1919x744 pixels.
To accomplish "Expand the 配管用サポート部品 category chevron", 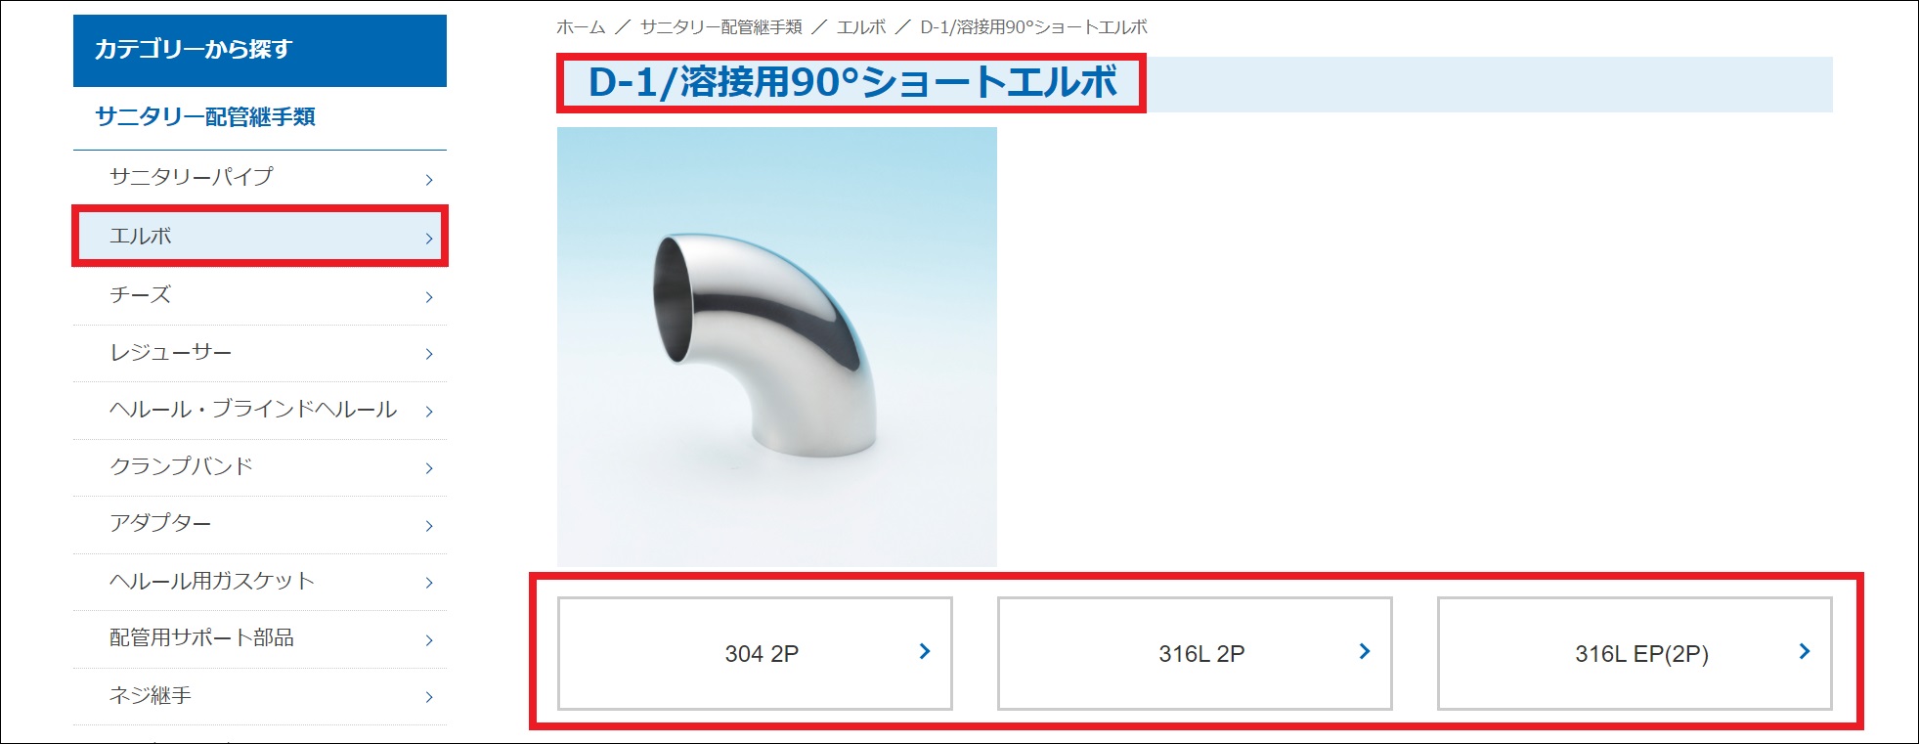I will pyautogui.click(x=429, y=640).
